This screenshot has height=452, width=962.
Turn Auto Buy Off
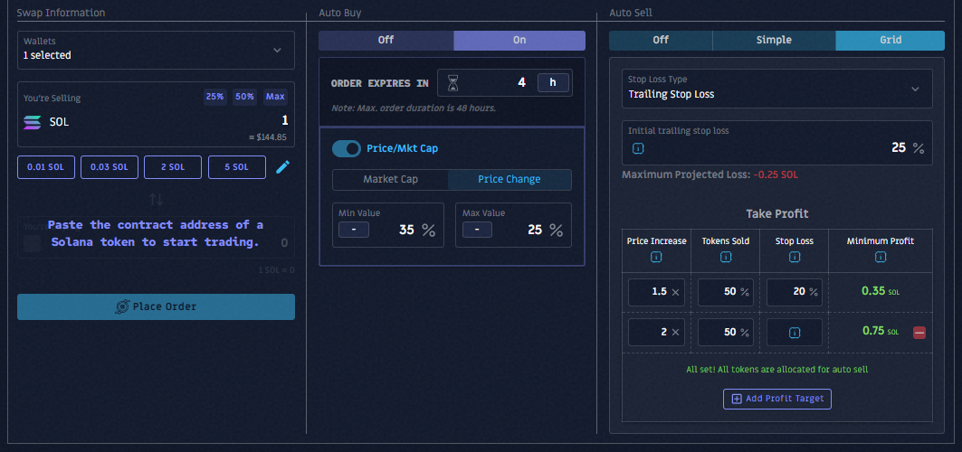coord(386,41)
